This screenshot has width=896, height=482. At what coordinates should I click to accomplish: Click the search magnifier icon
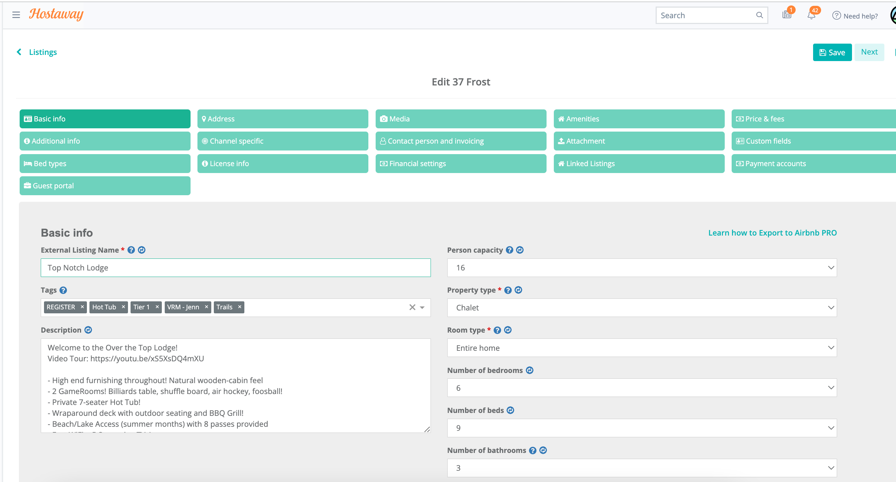point(759,15)
